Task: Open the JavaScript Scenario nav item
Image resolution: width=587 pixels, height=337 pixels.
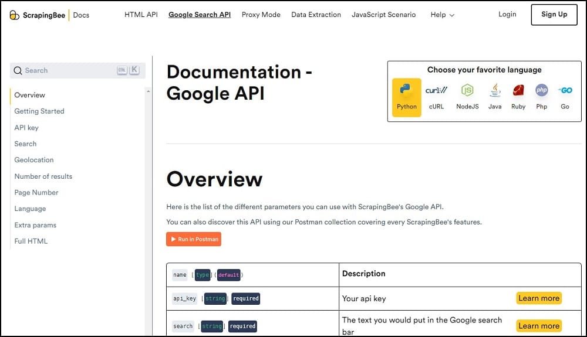Action: [x=384, y=15]
